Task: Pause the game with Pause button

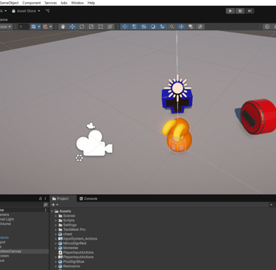Action: pyautogui.click(x=240, y=11)
